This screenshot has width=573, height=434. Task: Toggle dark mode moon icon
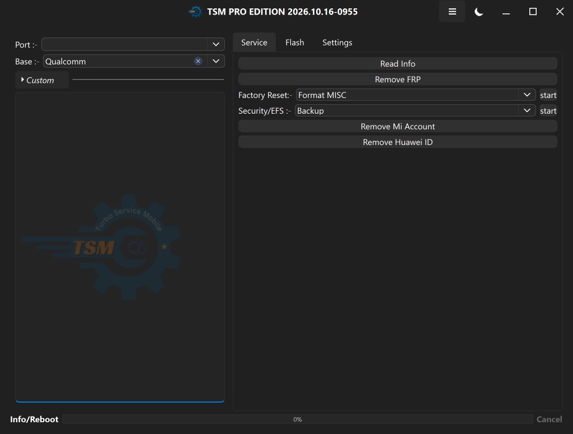click(479, 12)
